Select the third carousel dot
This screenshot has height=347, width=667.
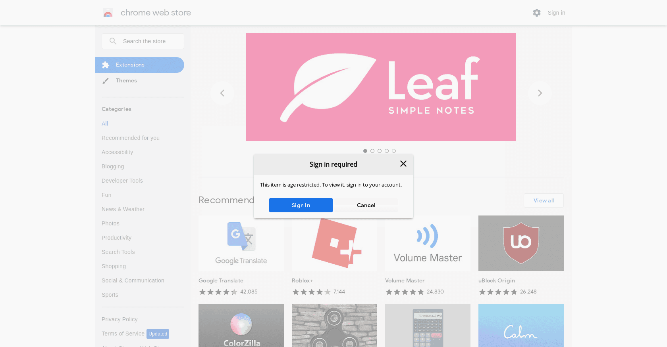[x=380, y=151]
